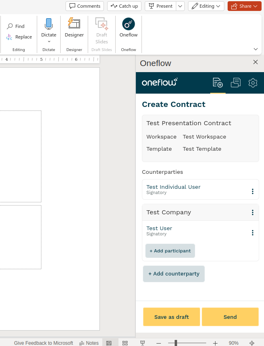Click the zoom slider handle
264x346 pixels.
pyautogui.click(x=176, y=343)
